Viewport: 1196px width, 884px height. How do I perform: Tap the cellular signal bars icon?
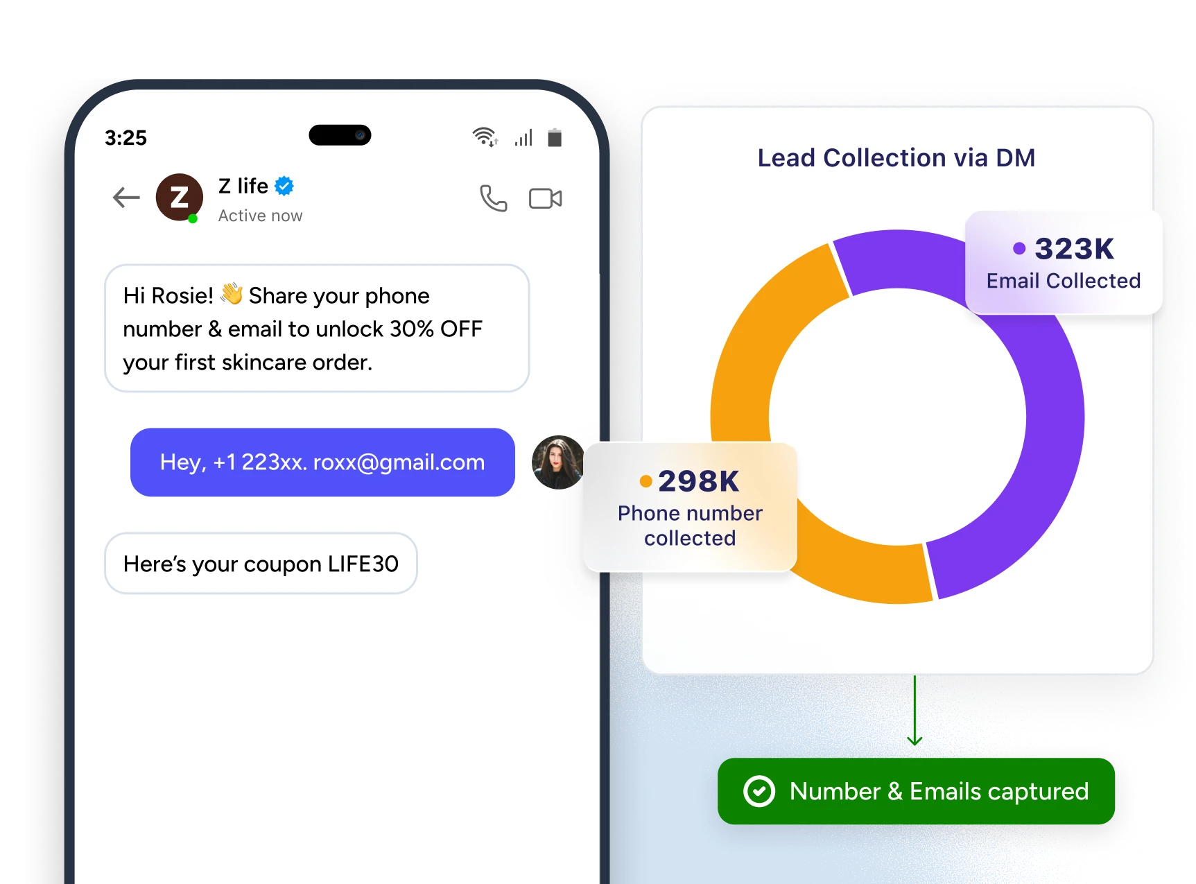click(x=524, y=137)
